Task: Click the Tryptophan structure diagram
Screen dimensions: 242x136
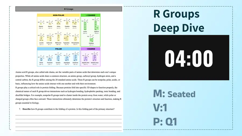Action: [67, 37]
